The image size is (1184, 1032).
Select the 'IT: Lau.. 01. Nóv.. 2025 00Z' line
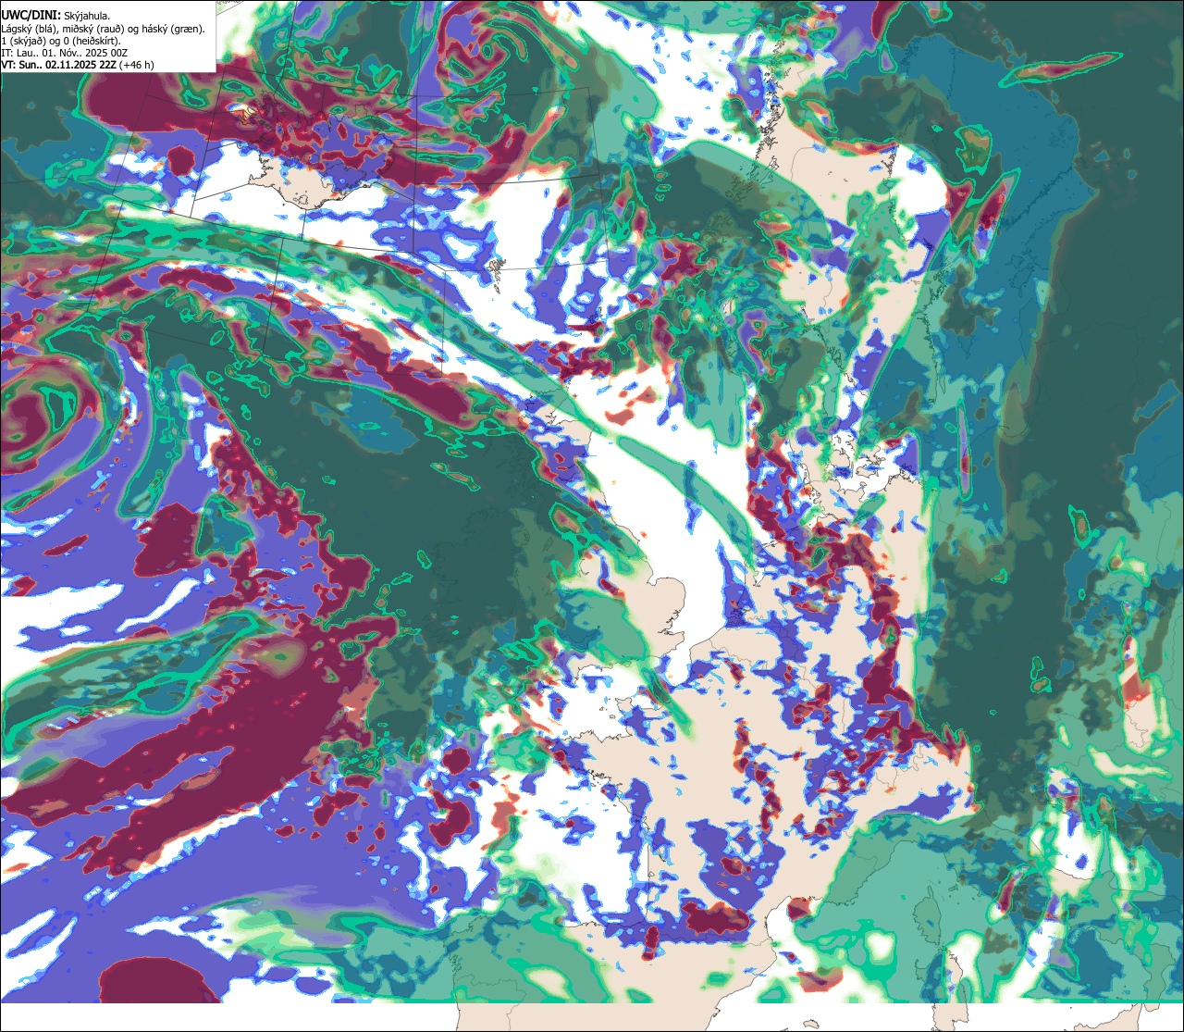click(x=65, y=53)
